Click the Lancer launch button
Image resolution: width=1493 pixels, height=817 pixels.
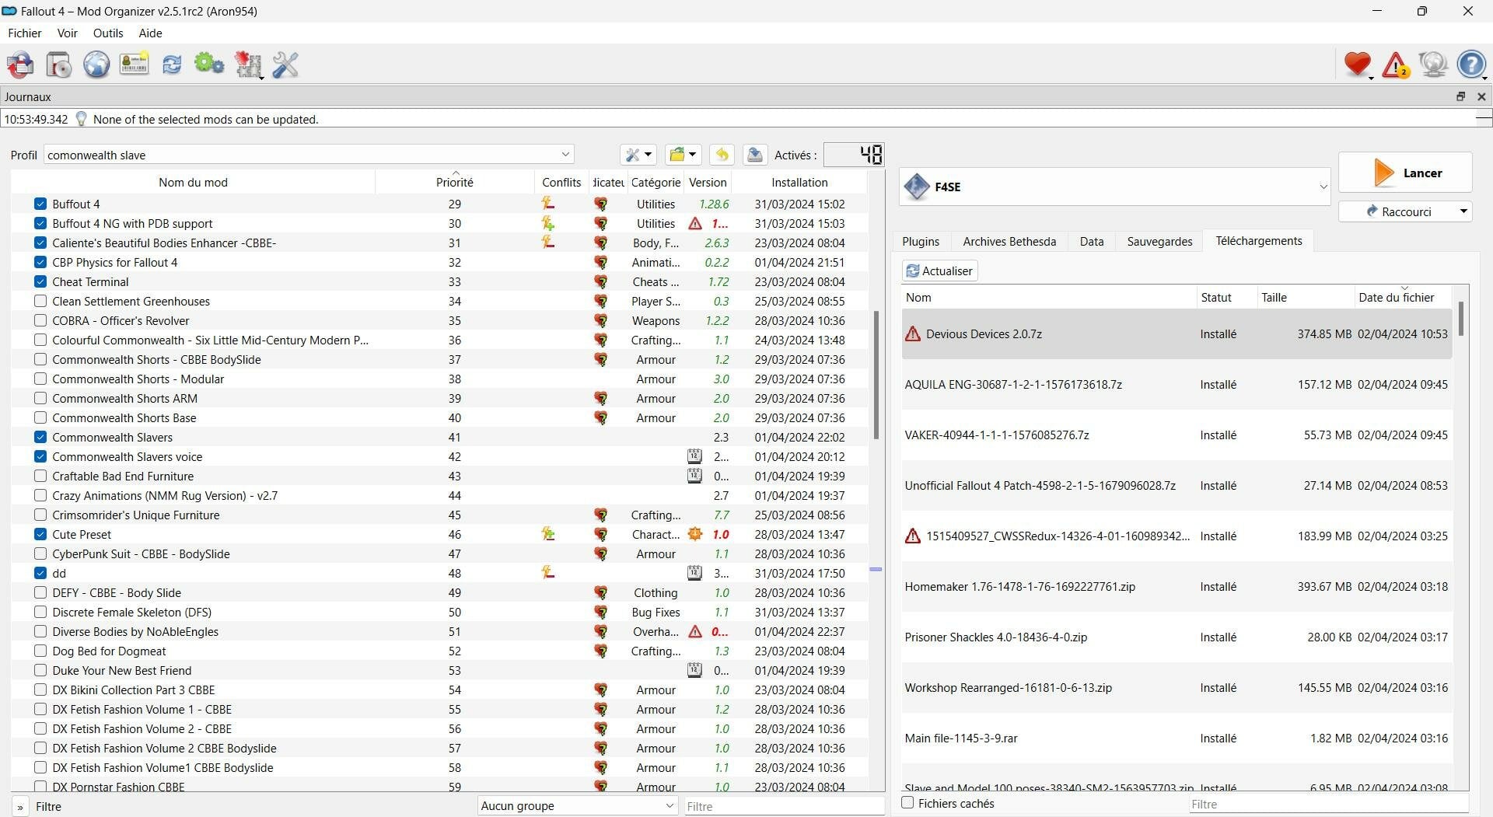click(x=1405, y=173)
